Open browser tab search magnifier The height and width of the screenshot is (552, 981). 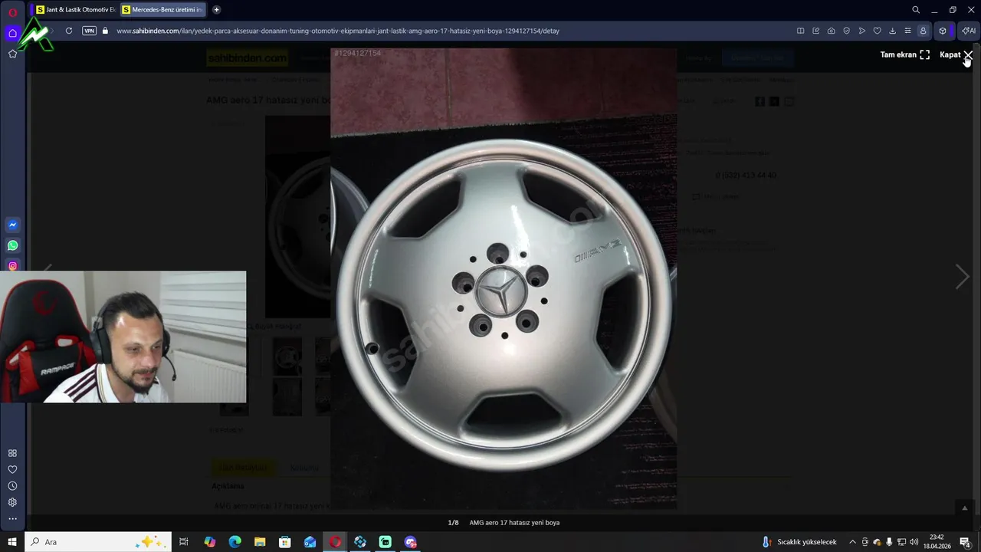point(915,10)
